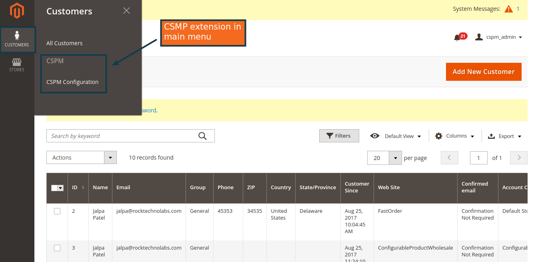
Task: Sort by State/Province column header
Action: (x=318, y=187)
